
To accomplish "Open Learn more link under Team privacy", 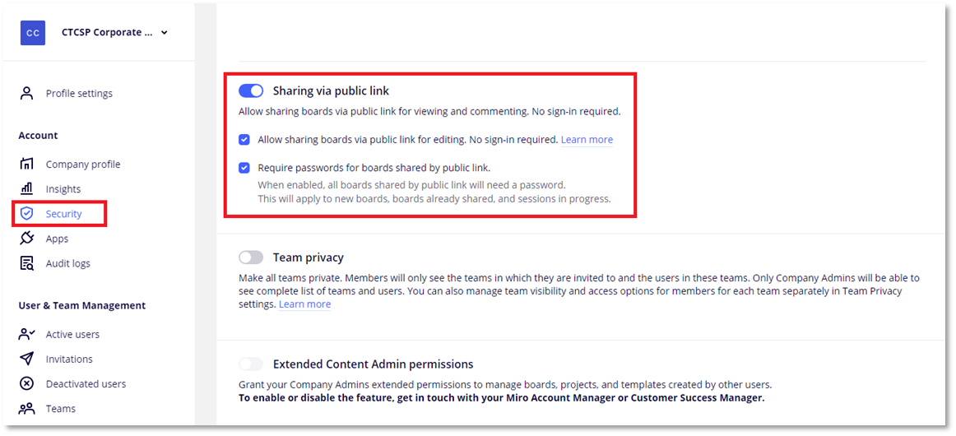I will point(305,304).
